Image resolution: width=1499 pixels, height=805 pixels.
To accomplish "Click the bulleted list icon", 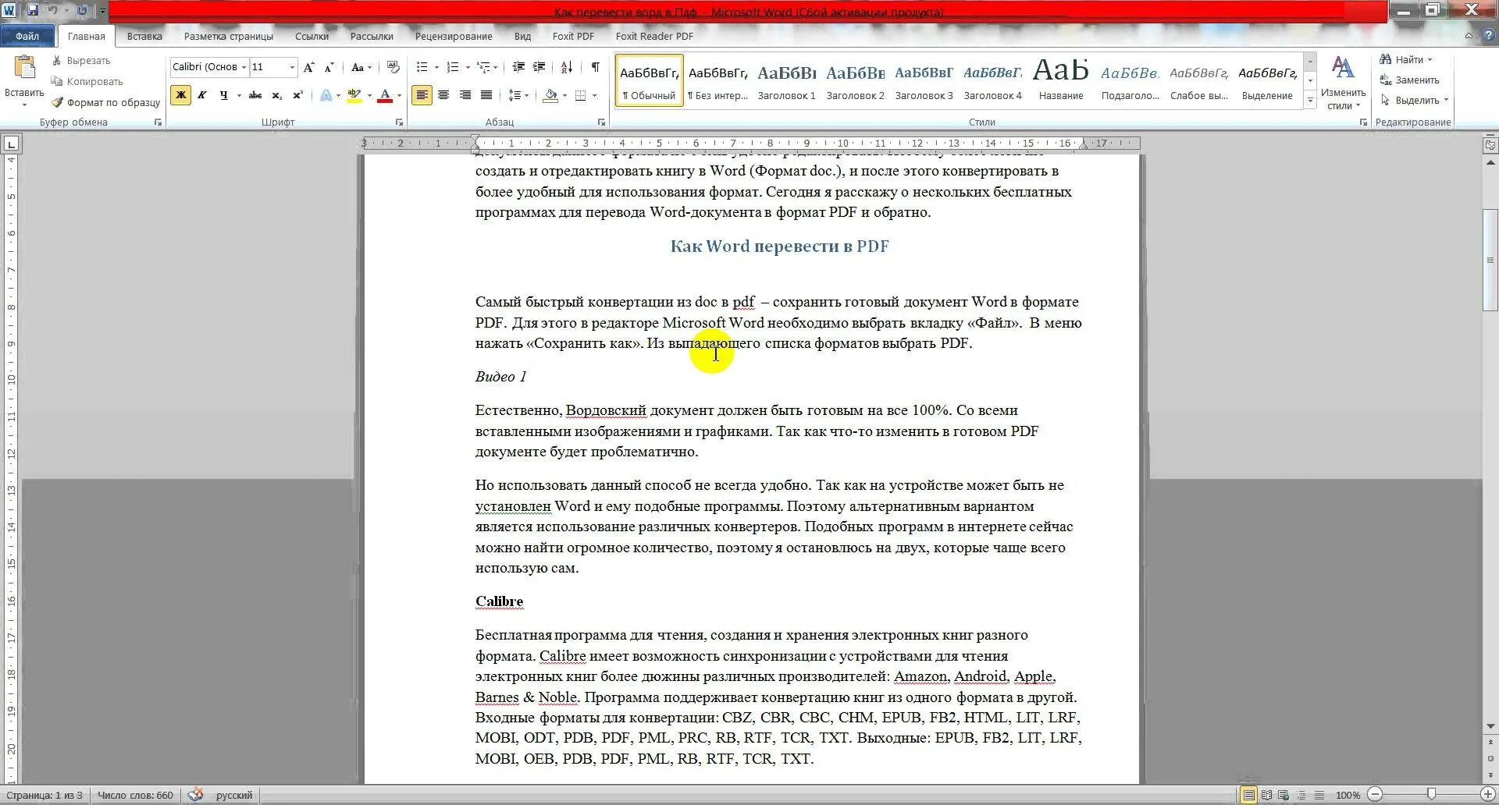I will pos(422,67).
